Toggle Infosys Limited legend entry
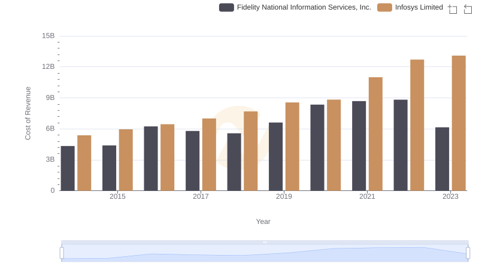479x276 pixels. [x=410, y=7]
